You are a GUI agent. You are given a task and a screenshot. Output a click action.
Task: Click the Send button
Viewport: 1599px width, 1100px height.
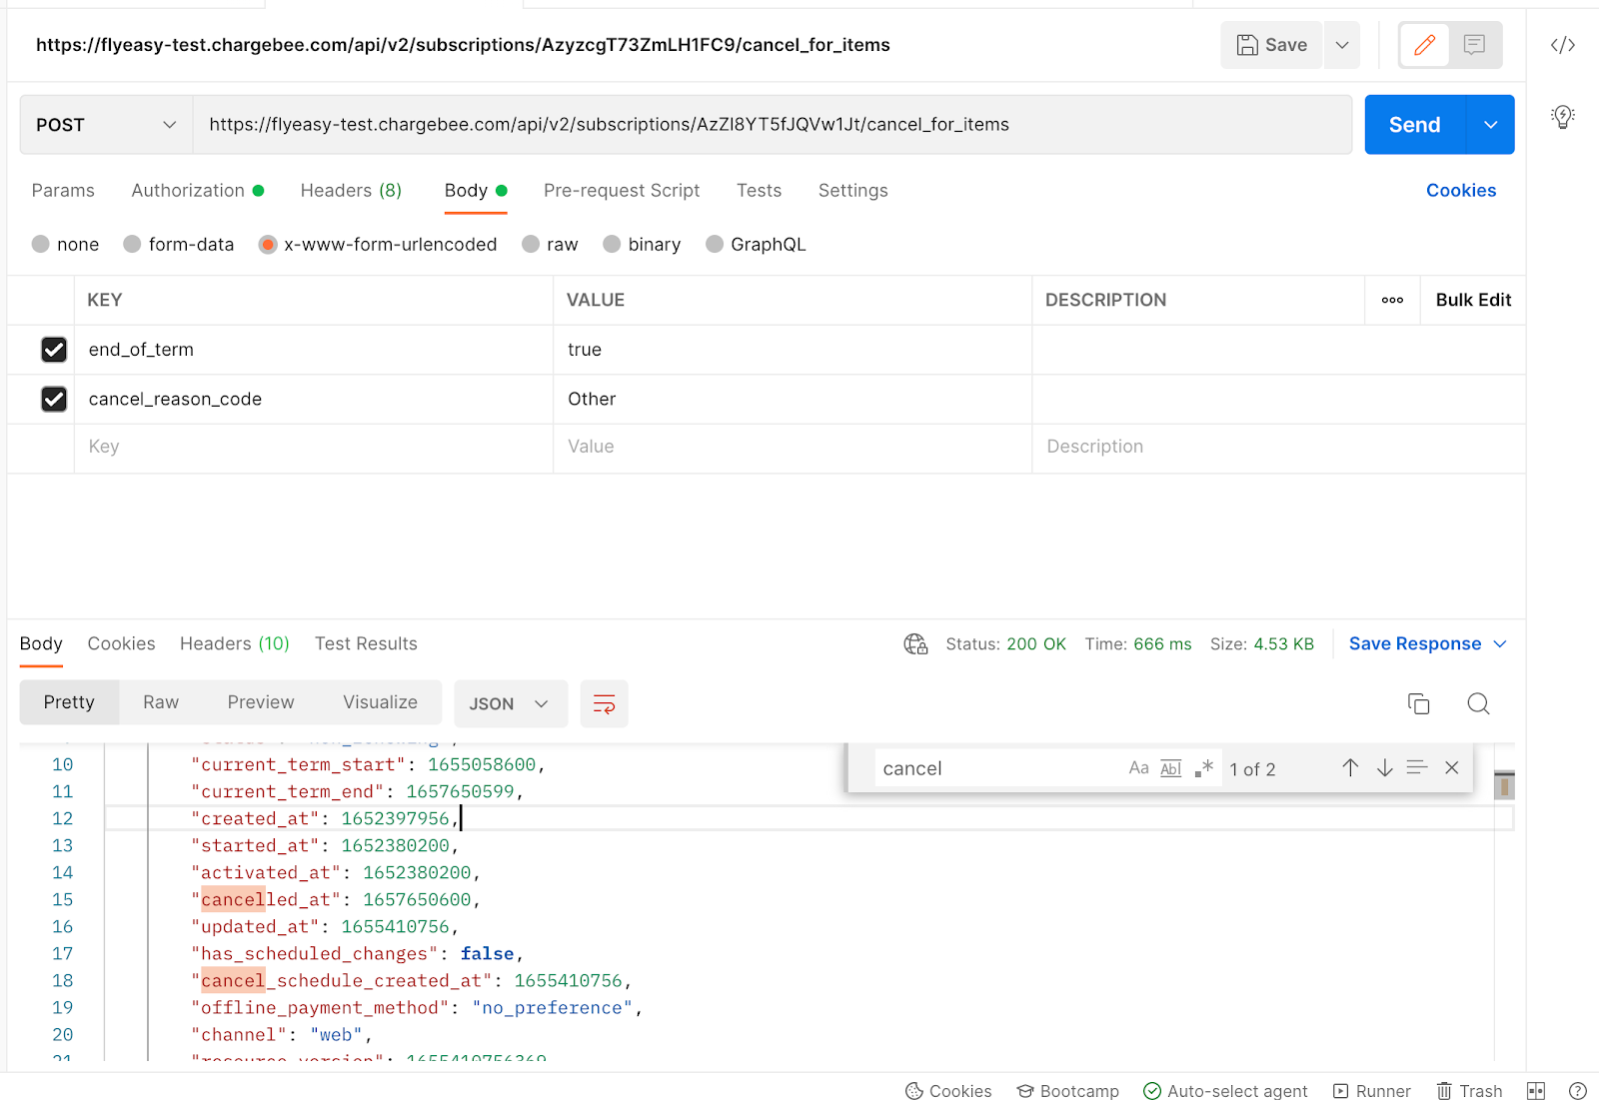click(x=1414, y=124)
